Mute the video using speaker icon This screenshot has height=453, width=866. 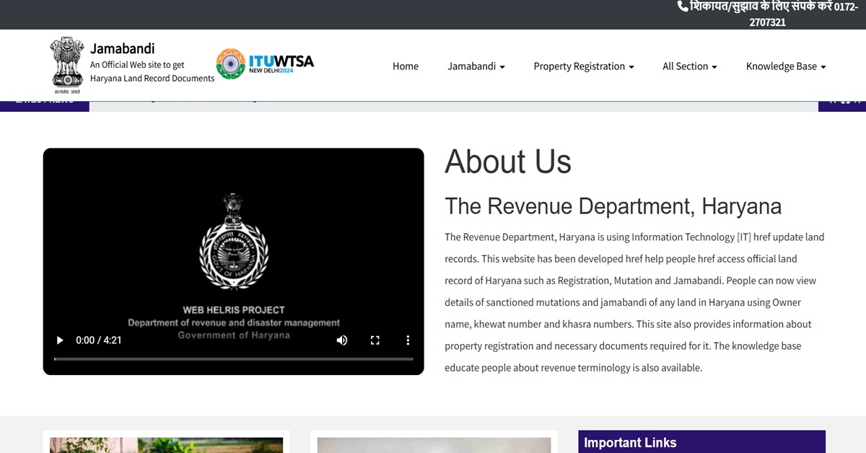(x=342, y=340)
